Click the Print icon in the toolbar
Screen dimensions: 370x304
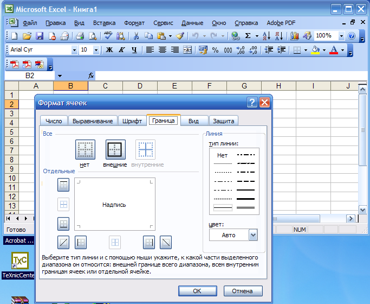click(x=80, y=36)
